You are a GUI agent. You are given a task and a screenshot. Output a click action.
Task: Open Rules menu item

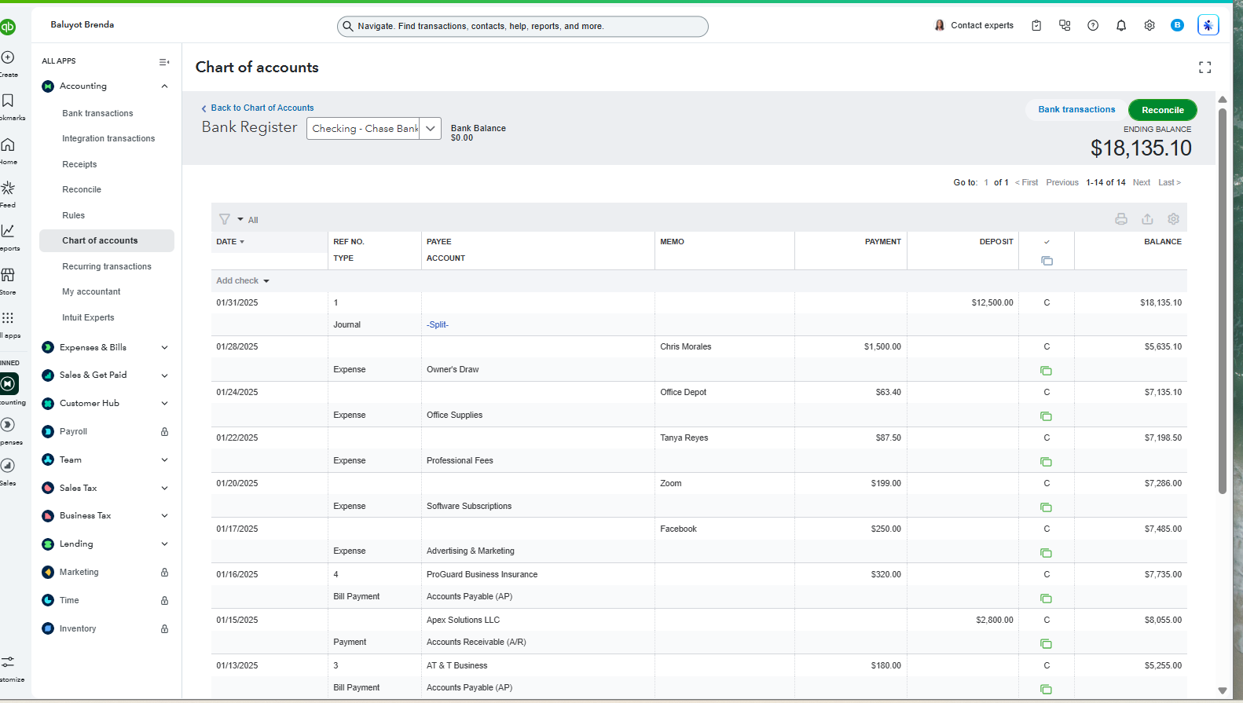pos(73,215)
